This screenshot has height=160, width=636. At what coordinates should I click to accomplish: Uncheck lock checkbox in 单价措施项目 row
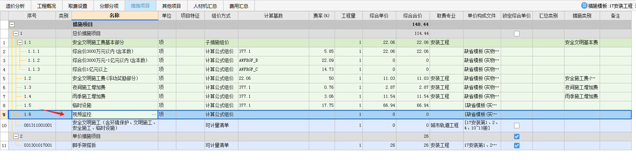(516, 137)
